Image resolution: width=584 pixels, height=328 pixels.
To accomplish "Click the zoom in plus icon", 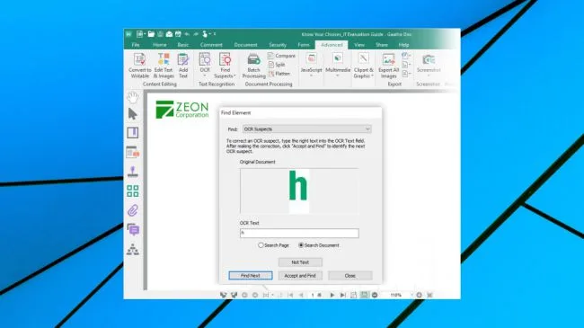I will point(419,295).
